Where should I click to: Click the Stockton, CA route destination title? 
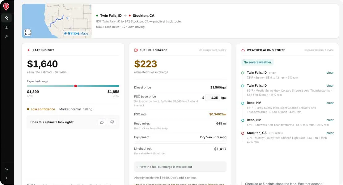143,15
